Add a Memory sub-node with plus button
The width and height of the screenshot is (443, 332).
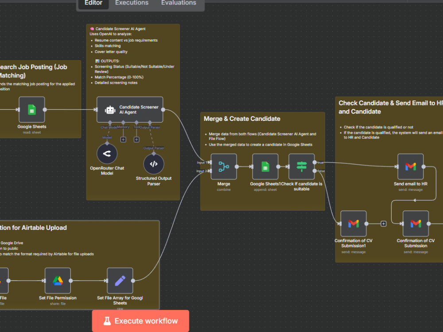coord(123,139)
